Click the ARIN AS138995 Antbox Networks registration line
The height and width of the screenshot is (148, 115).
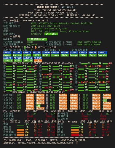point(62,23)
